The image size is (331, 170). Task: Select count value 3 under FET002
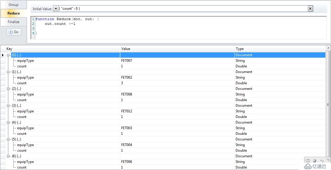coord(177,83)
